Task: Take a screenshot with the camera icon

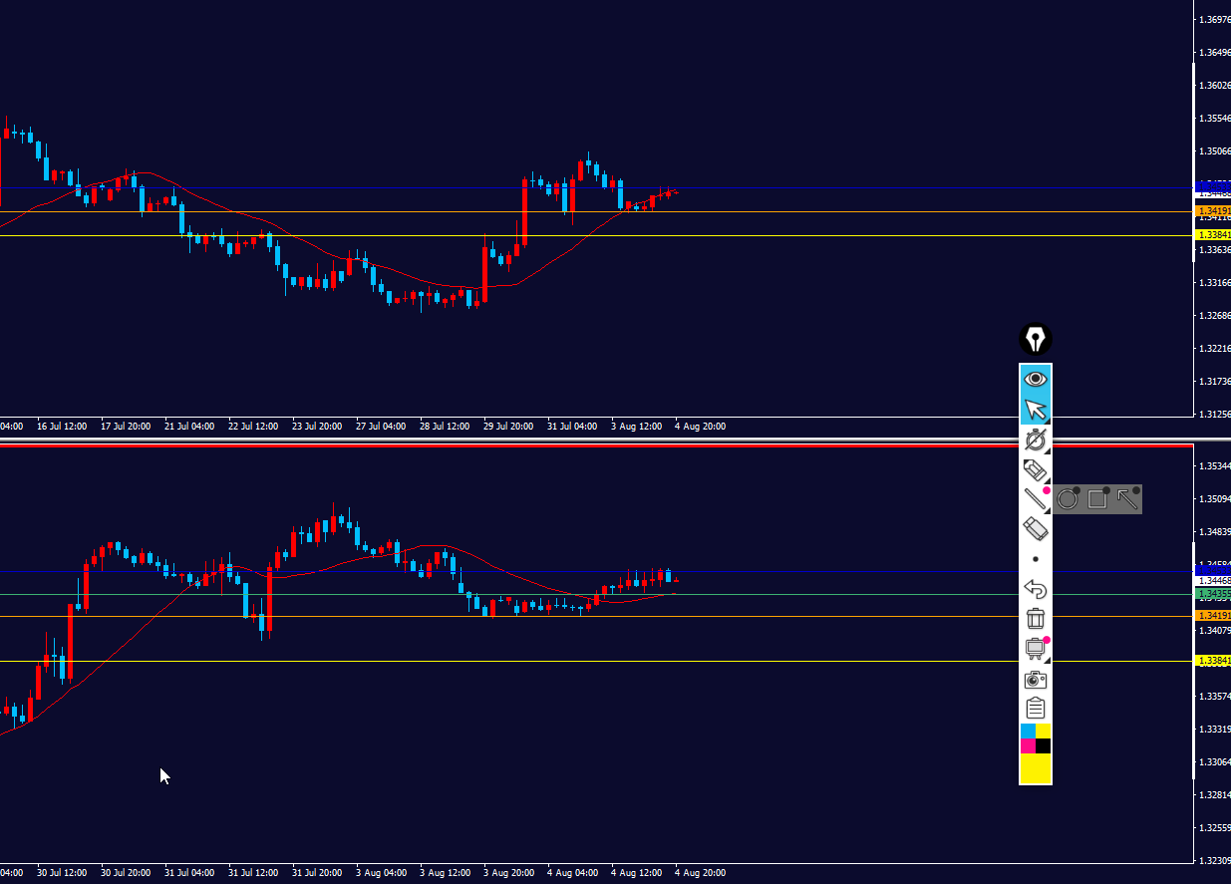Action: tap(1036, 680)
